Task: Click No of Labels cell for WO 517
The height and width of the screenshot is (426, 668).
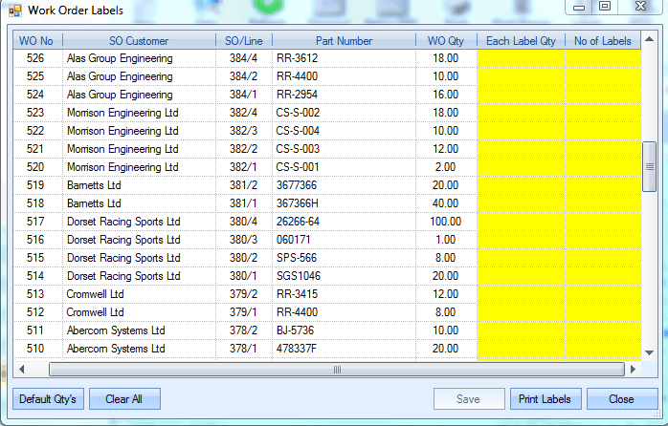Action: click(x=602, y=222)
